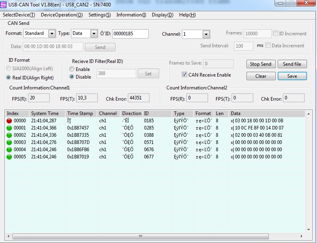Click the green status icon on row 00001
This screenshot has height=243, width=317.
click(9, 128)
